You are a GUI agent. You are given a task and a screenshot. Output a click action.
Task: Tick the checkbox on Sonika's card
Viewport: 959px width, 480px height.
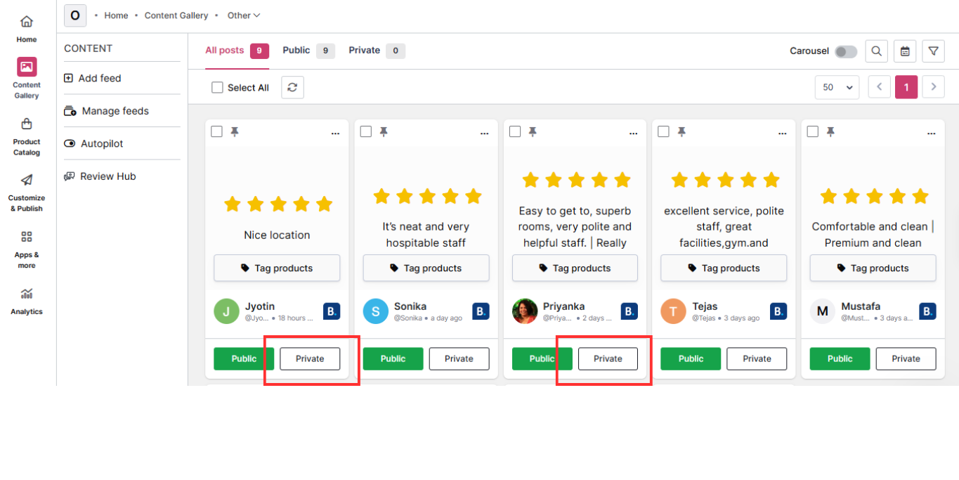pyautogui.click(x=365, y=131)
